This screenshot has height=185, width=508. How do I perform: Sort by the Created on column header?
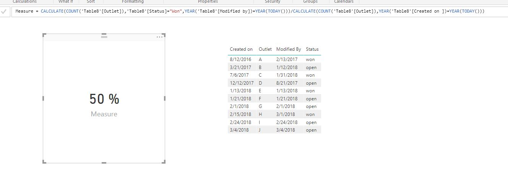click(x=241, y=49)
